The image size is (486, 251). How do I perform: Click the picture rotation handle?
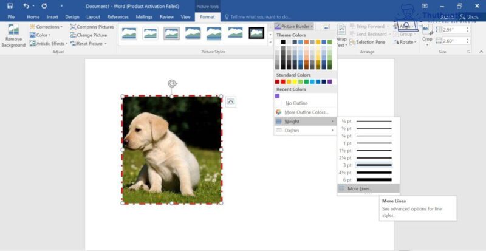click(172, 83)
